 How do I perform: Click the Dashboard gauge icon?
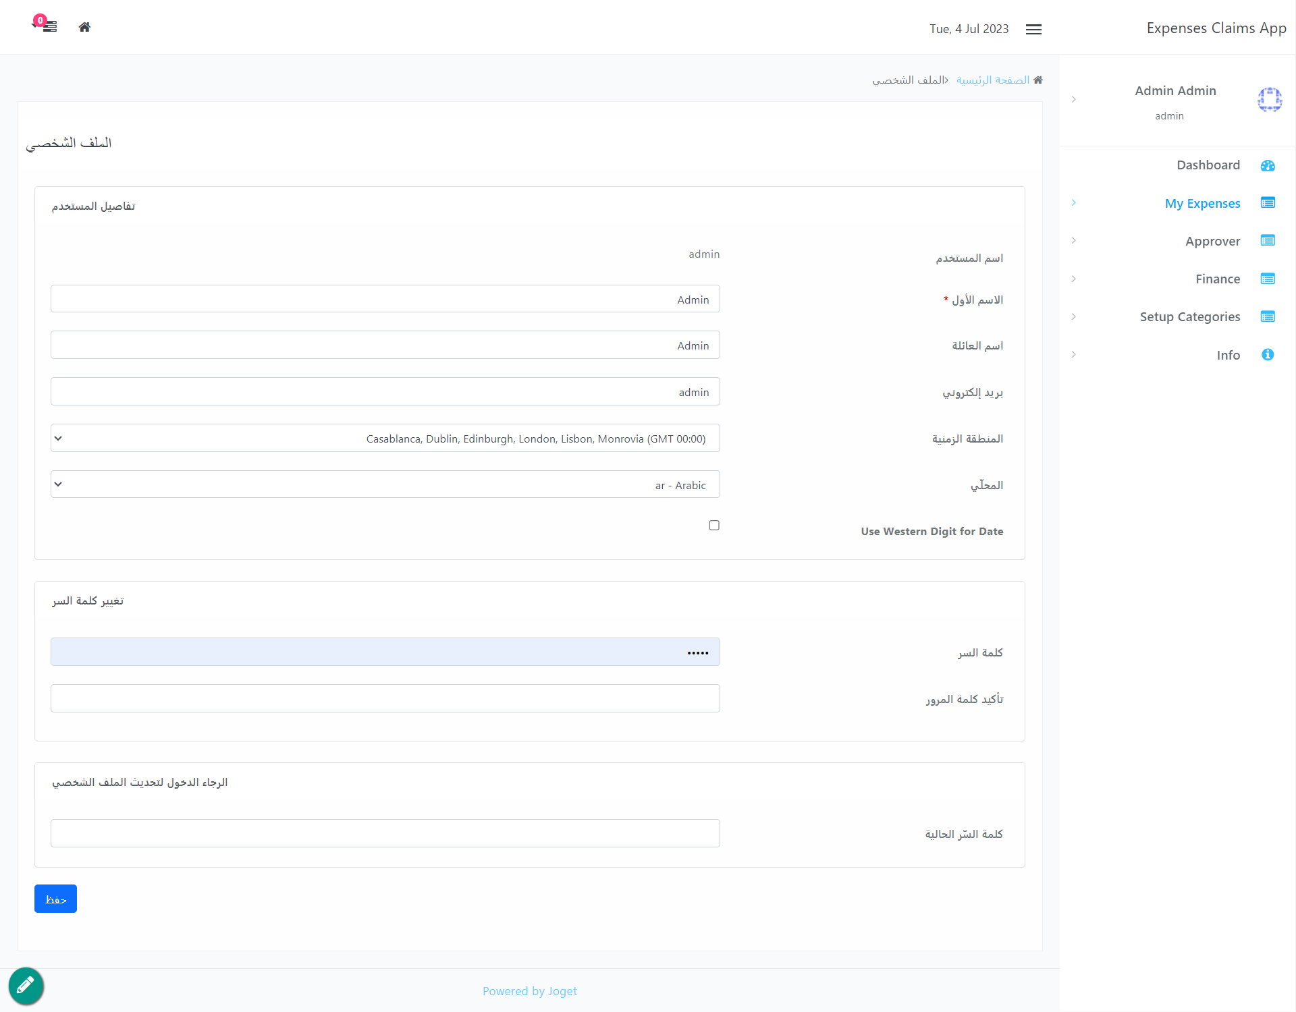pos(1268,165)
